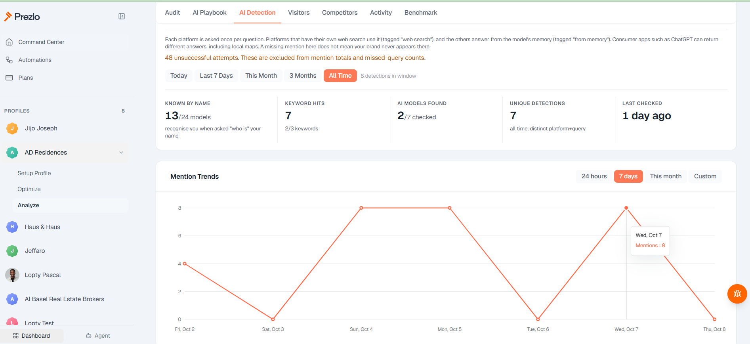Viewport: 750px width, 344px height.
Task: Collapse sidebar with the panel toggle icon
Action: (x=122, y=16)
